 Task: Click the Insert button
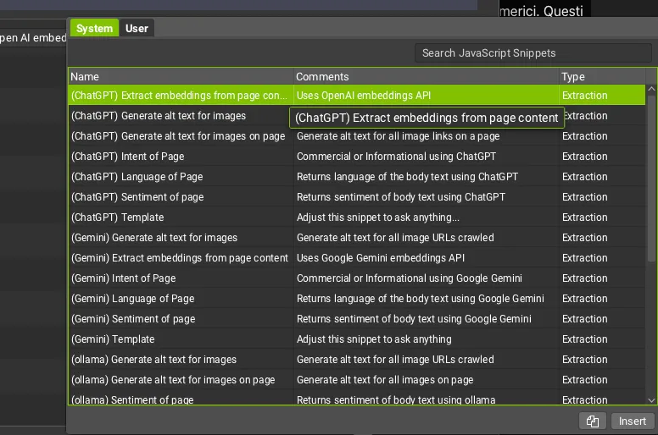click(633, 421)
